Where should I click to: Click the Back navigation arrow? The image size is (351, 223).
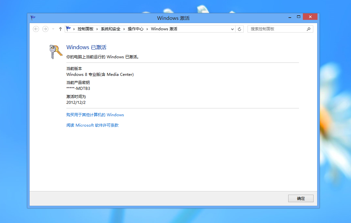36,29
